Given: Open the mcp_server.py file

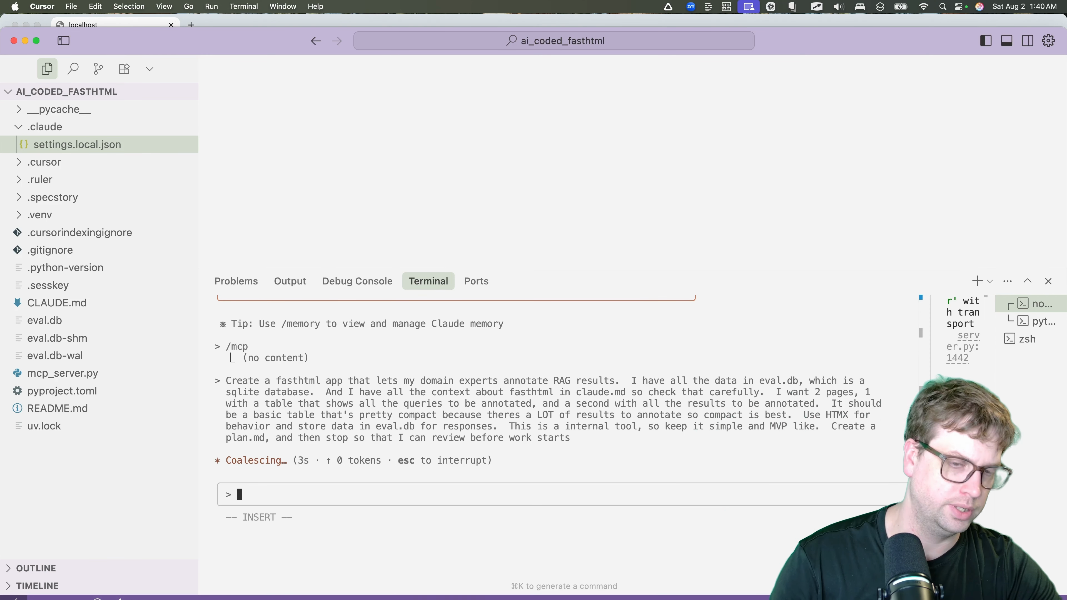Looking at the screenshot, I should [x=63, y=373].
